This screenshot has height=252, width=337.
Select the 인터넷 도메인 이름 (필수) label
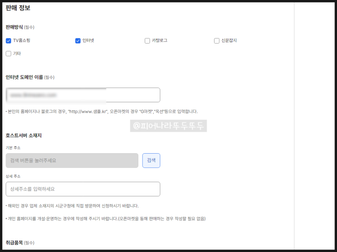click(30, 77)
